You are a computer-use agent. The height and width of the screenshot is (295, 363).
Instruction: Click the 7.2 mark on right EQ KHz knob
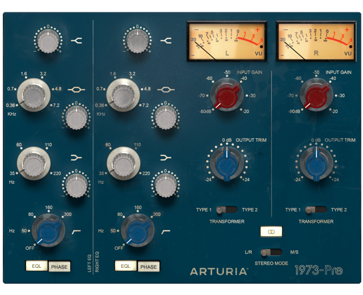(145, 106)
